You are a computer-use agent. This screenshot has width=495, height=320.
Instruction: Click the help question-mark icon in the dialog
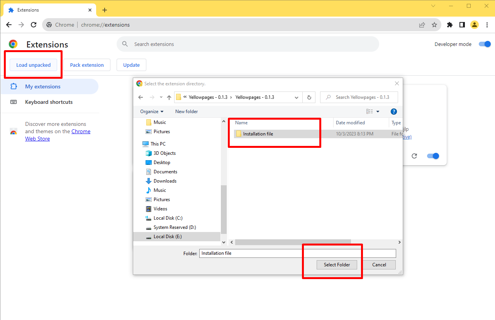[393, 111]
